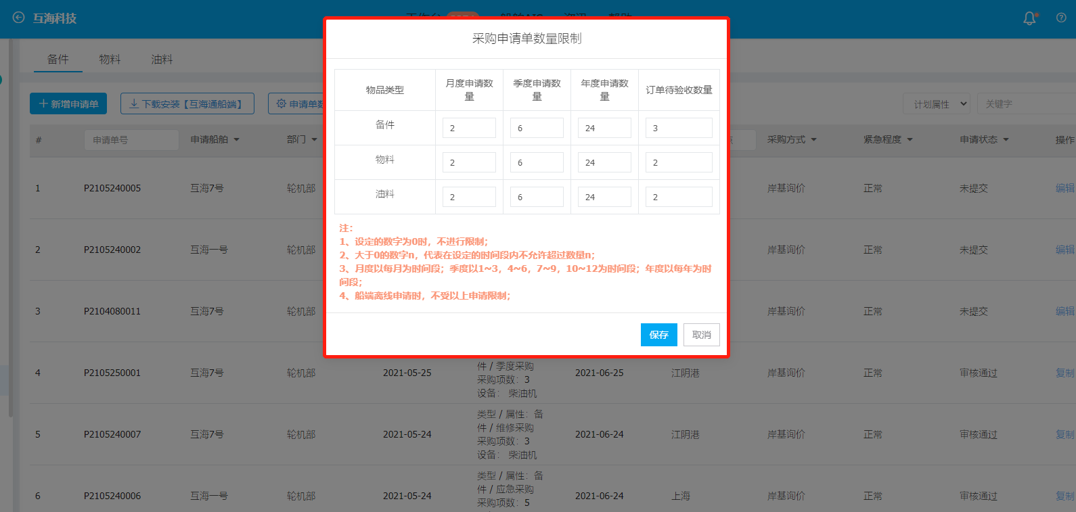Screen dimensions: 1076x512
Task: Click 编辑 link for P2105240005
Action: click(1065, 188)
